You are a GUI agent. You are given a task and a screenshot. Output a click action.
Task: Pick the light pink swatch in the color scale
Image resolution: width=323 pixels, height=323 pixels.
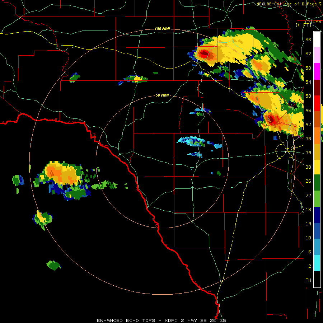pyautogui.click(x=317, y=55)
